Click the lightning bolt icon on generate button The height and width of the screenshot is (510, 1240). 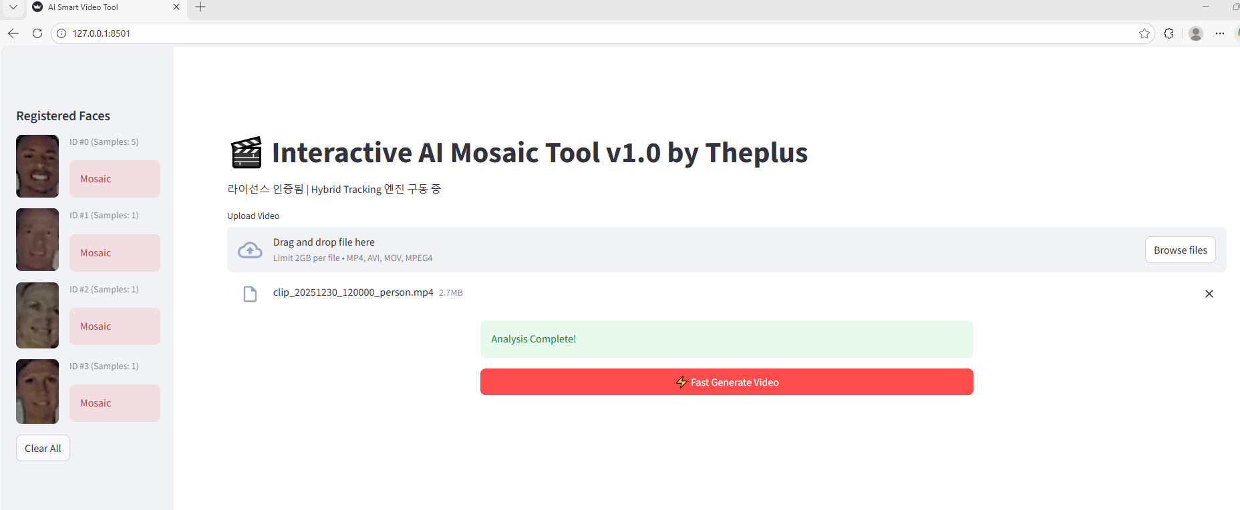point(681,382)
